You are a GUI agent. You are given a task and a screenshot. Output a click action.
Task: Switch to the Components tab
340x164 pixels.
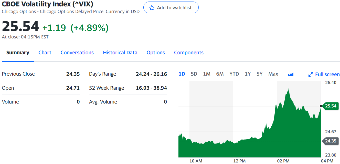click(x=189, y=53)
